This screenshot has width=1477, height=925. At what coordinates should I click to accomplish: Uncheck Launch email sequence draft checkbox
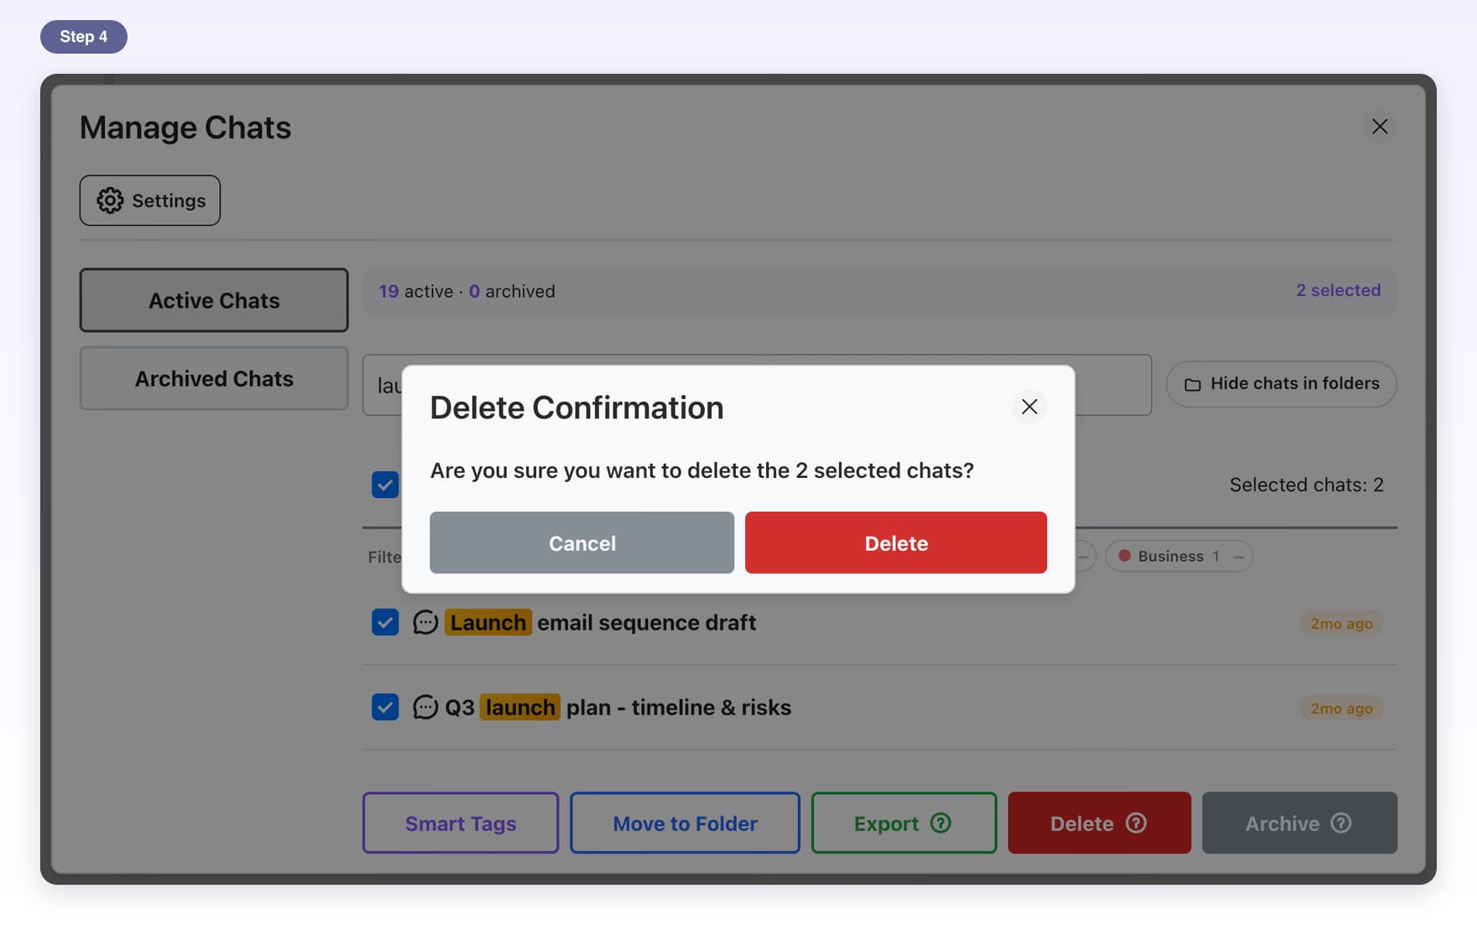(x=385, y=622)
